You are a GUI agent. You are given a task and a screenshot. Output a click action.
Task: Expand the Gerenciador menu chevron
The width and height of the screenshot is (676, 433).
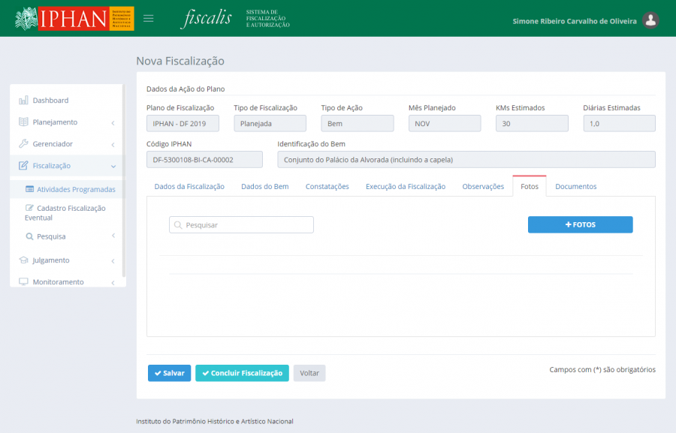click(113, 145)
